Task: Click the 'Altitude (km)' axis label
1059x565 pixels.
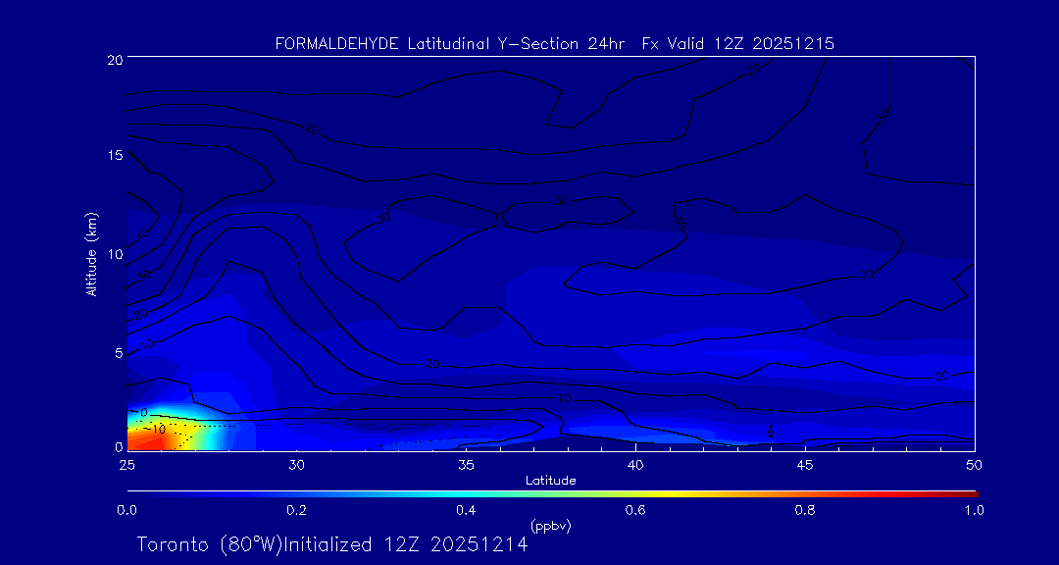Action: (92, 254)
